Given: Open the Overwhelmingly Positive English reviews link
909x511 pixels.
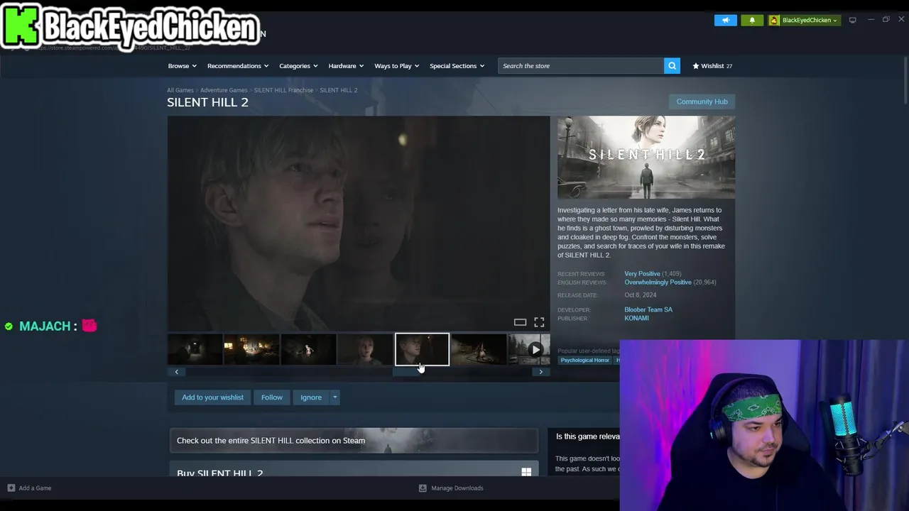Looking at the screenshot, I should tap(658, 282).
